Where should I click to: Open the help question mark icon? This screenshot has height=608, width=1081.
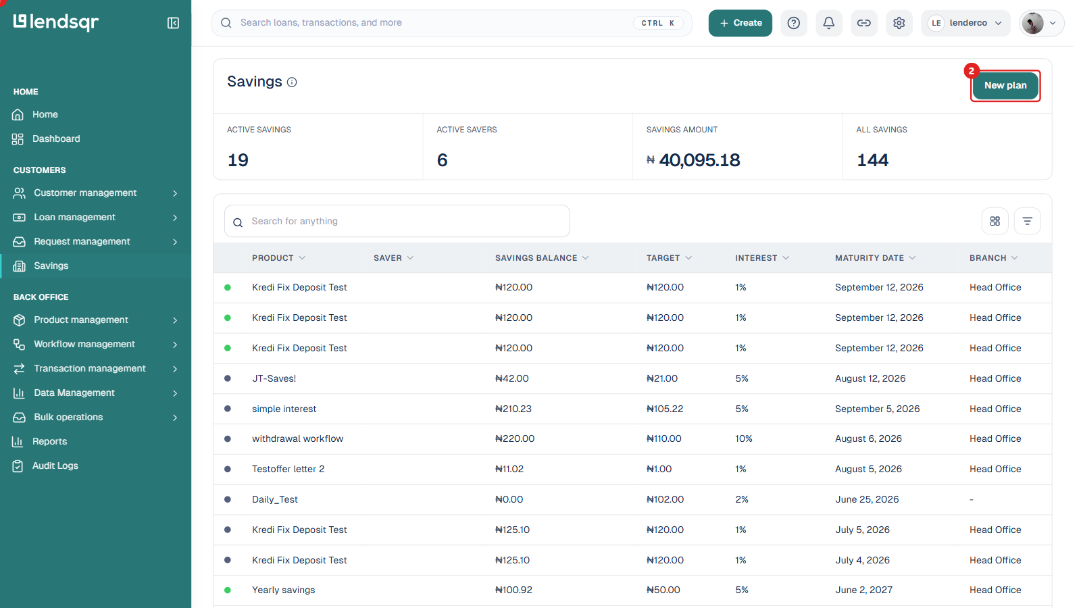(794, 23)
